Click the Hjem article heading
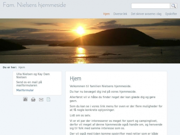Image resolution: width=180 pixels, height=135 pixels. (75, 79)
